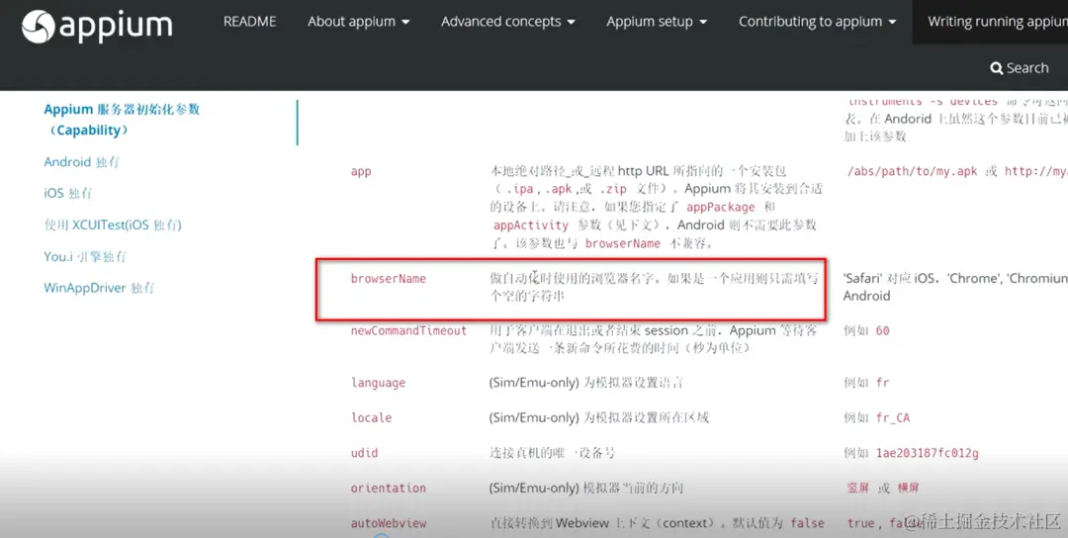Click the autoWebview capability name
Screen dimensions: 1068x538
(x=389, y=524)
